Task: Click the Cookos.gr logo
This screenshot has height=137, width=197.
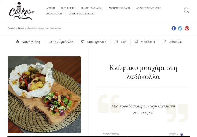Action: click(22, 11)
